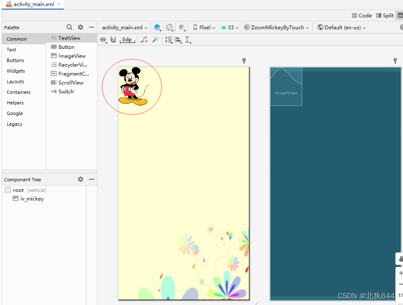This screenshot has height=305, width=403.
Task: Pick Button widget from palette
Action: click(72, 47)
